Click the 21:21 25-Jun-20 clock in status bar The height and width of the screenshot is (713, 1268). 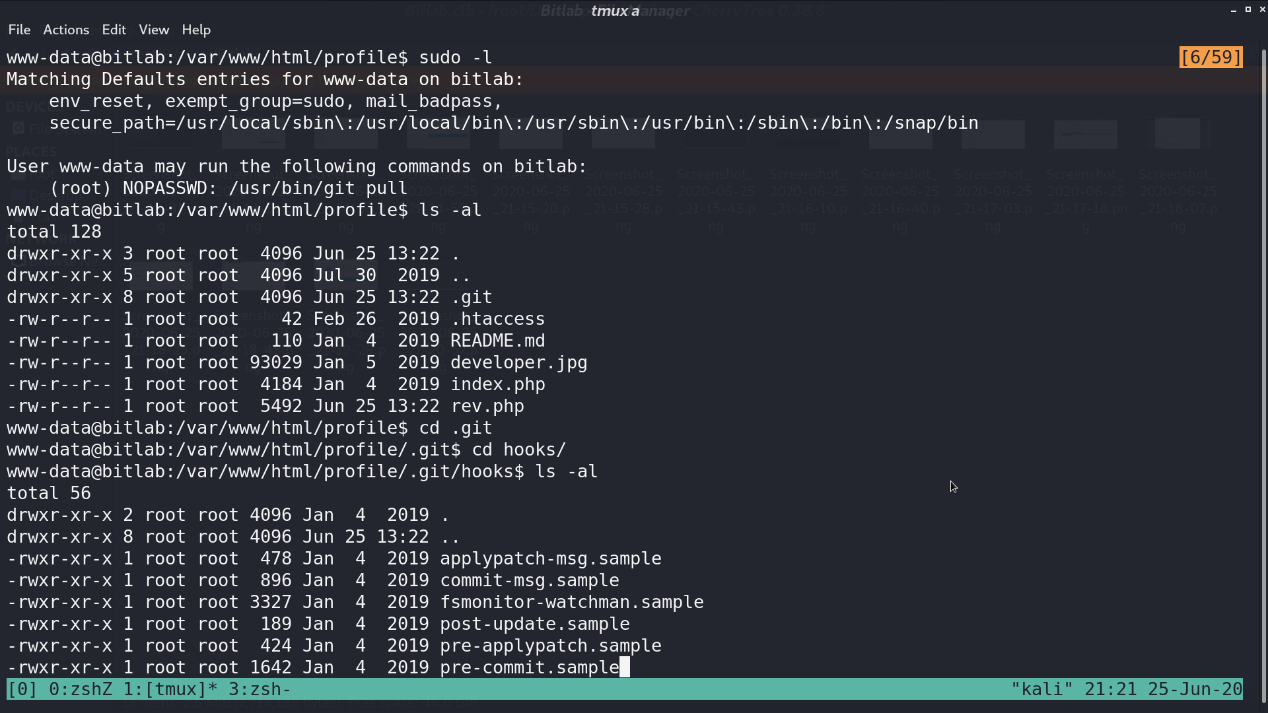click(x=1164, y=689)
